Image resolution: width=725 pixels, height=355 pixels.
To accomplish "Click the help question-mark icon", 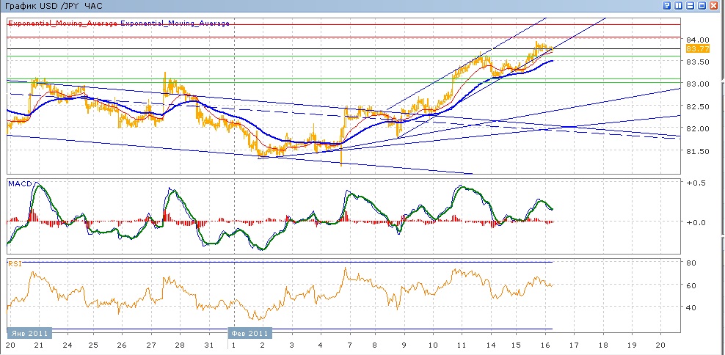I will pos(666,5).
